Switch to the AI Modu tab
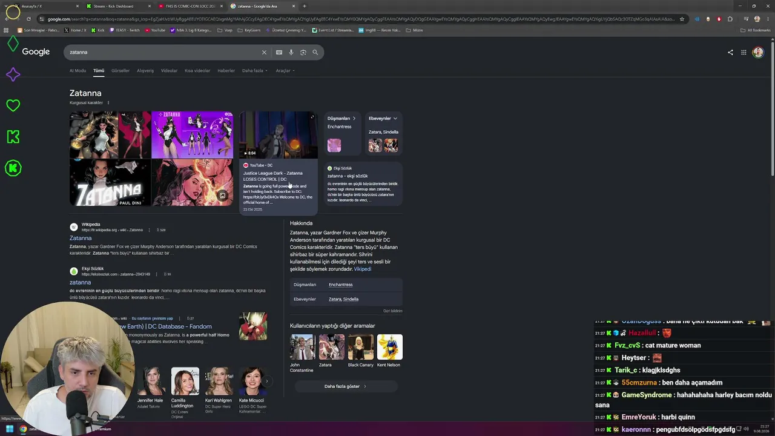775x436 pixels. (x=77, y=71)
